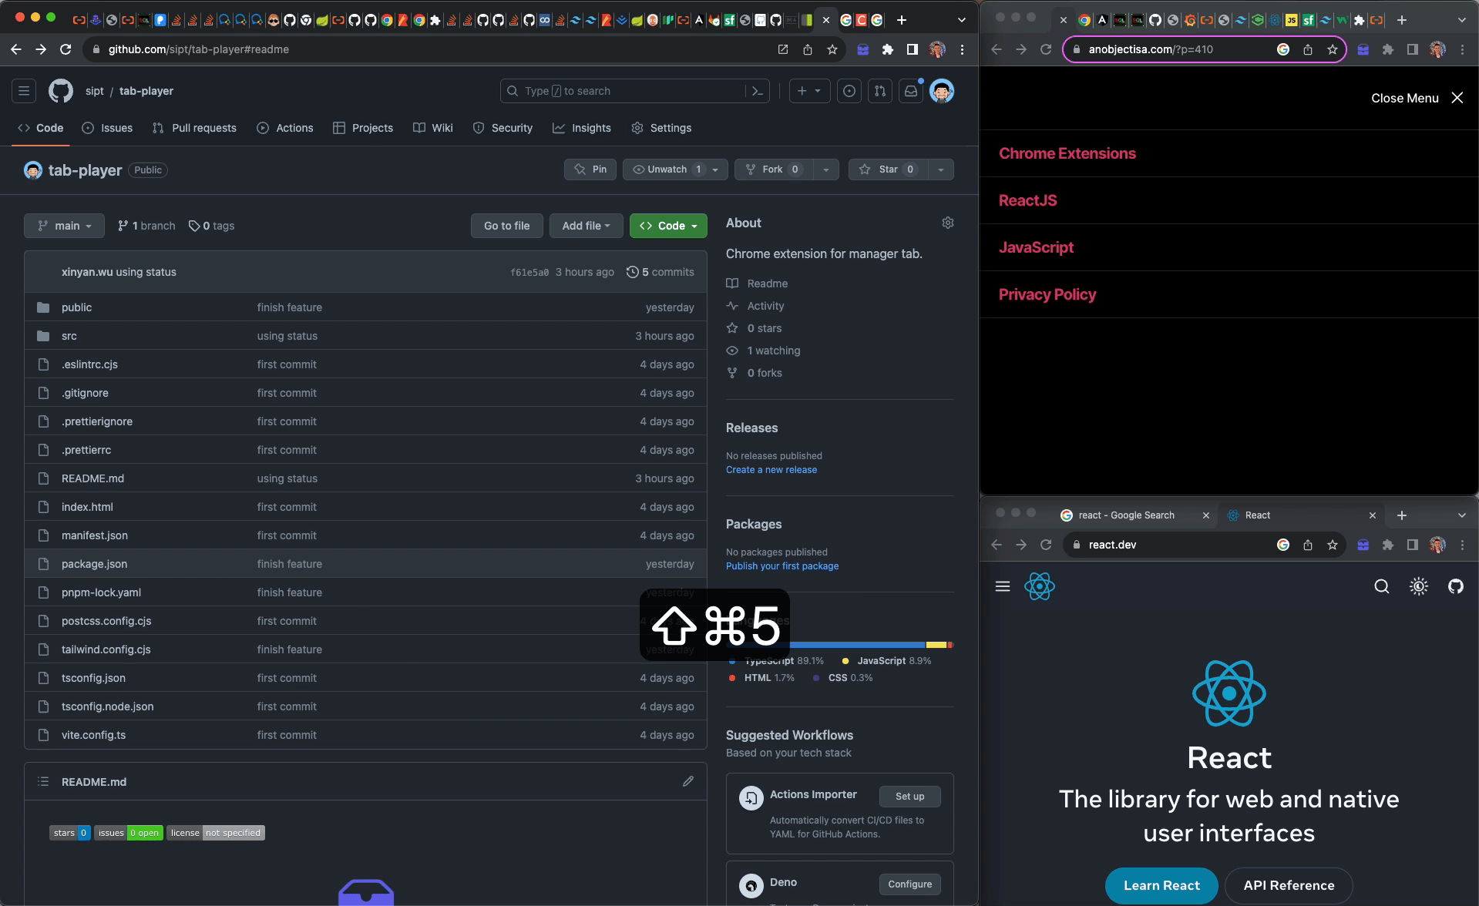The image size is (1479, 906).
Task: Star the tab-player repository
Action: pyautogui.click(x=888, y=169)
